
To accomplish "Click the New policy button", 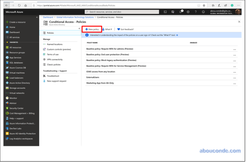I will pyautogui.click(x=92, y=30).
